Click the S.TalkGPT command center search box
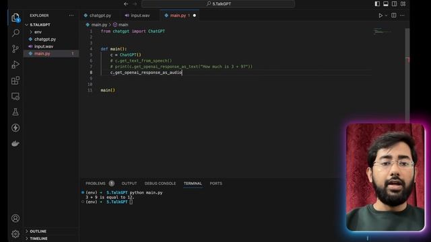This screenshot has width=431, height=242. (218, 4)
